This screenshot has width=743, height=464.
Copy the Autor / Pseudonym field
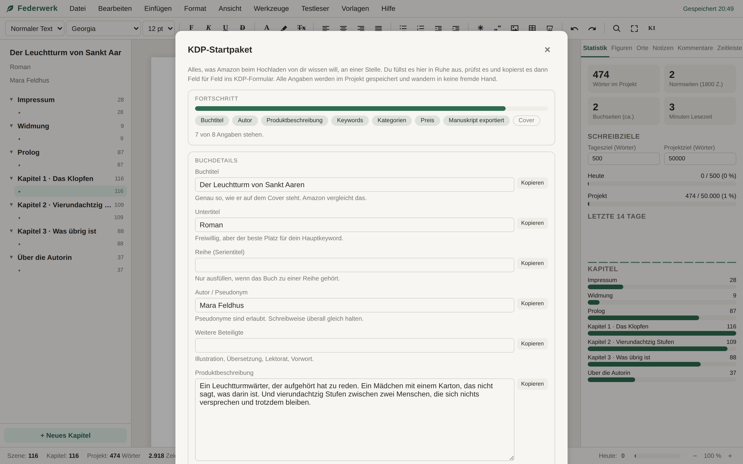(x=532, y=303)
